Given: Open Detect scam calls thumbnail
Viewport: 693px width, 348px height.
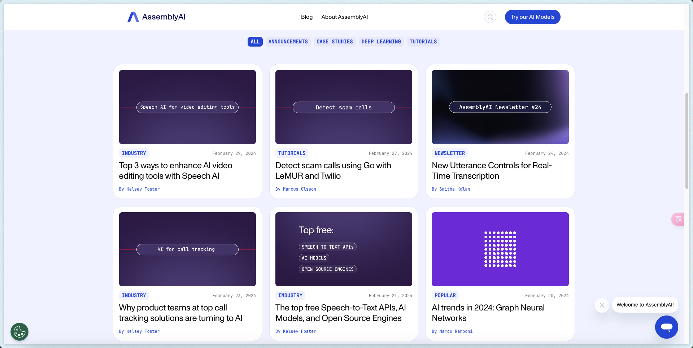Looking at the screenshot, I should (x=344, y=107).
